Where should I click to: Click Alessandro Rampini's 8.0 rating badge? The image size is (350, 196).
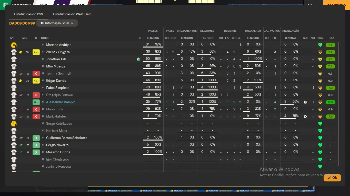click(x=330, y=102)
